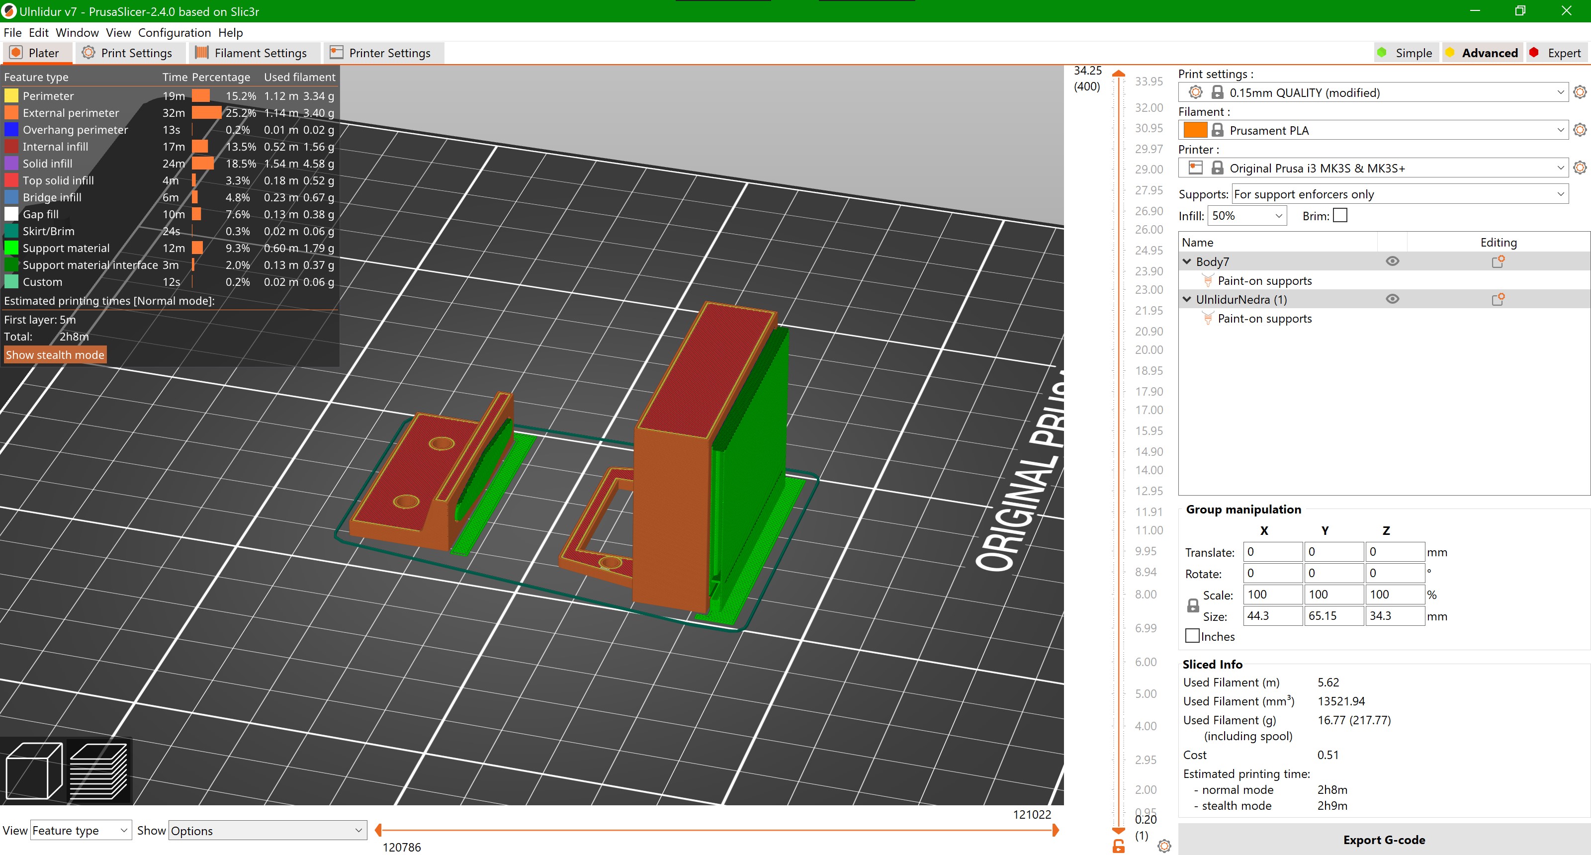This screenshot has width=1591, height=855.
Task: Click the editing icon for UlnlidurNedra (1)
Action: coord(1498,299)
